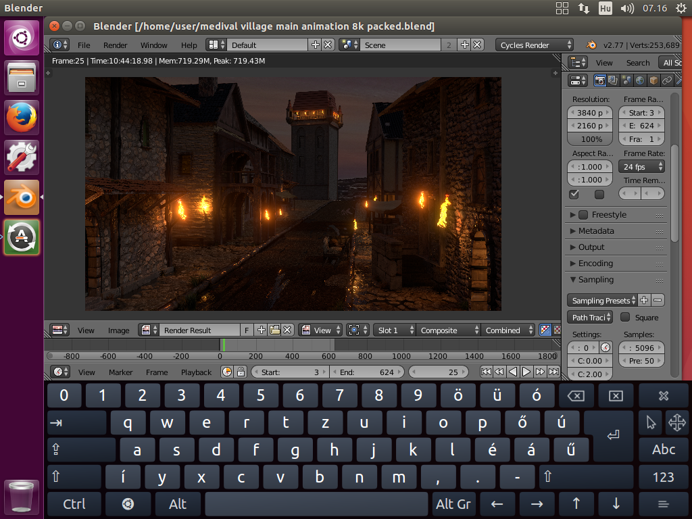Screen dimensions: 692x519
Task: Open the Slot 1 render slot dropdown
Action: pyautogui.click(x=395, y=330)
